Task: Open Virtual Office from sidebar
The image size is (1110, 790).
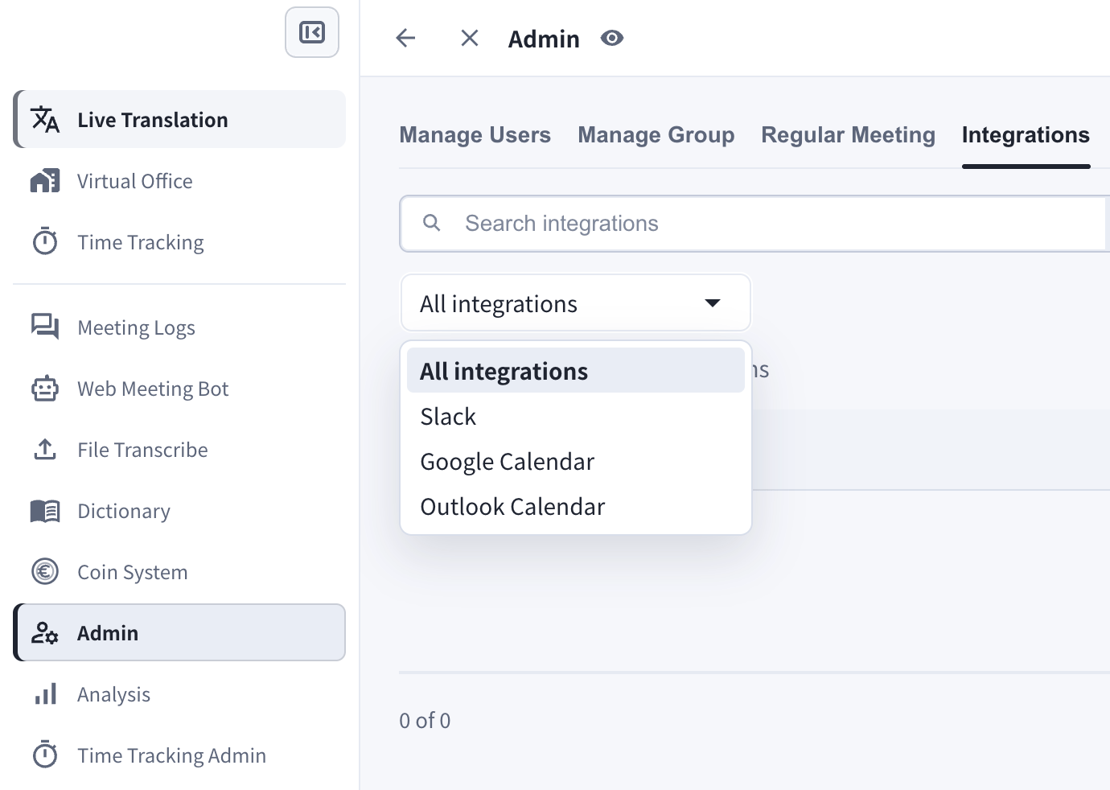Action: (x=179, y=181)
